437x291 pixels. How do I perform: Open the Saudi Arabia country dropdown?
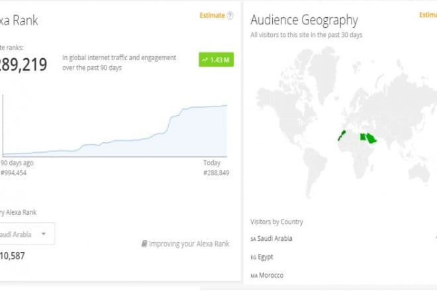click(x=26, y=234)
